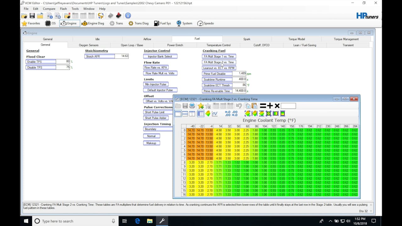This screenshot has height=226, width=402.
Task: Show the table grid view icon
Action: (201, 114)
